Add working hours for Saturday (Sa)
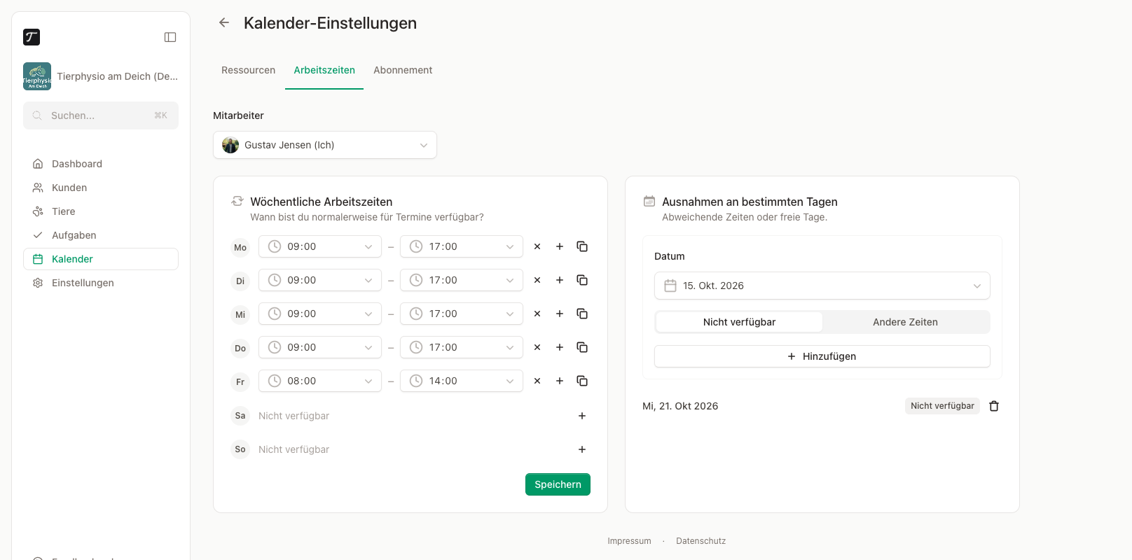The width and height of the screenshot is (1132, 560). click(x=582, y=416)
